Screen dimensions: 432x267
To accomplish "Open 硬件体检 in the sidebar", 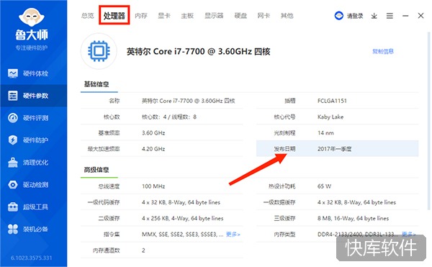I will point(28,73).
